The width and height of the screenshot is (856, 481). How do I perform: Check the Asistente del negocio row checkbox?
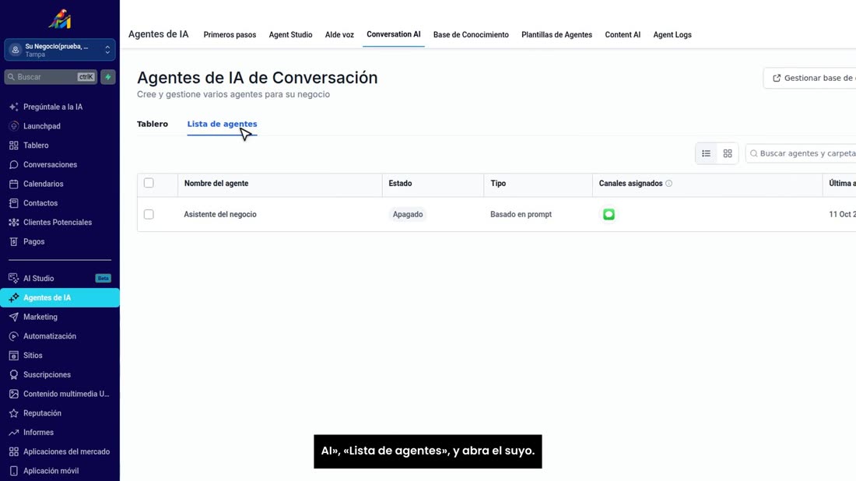point(149,214)
